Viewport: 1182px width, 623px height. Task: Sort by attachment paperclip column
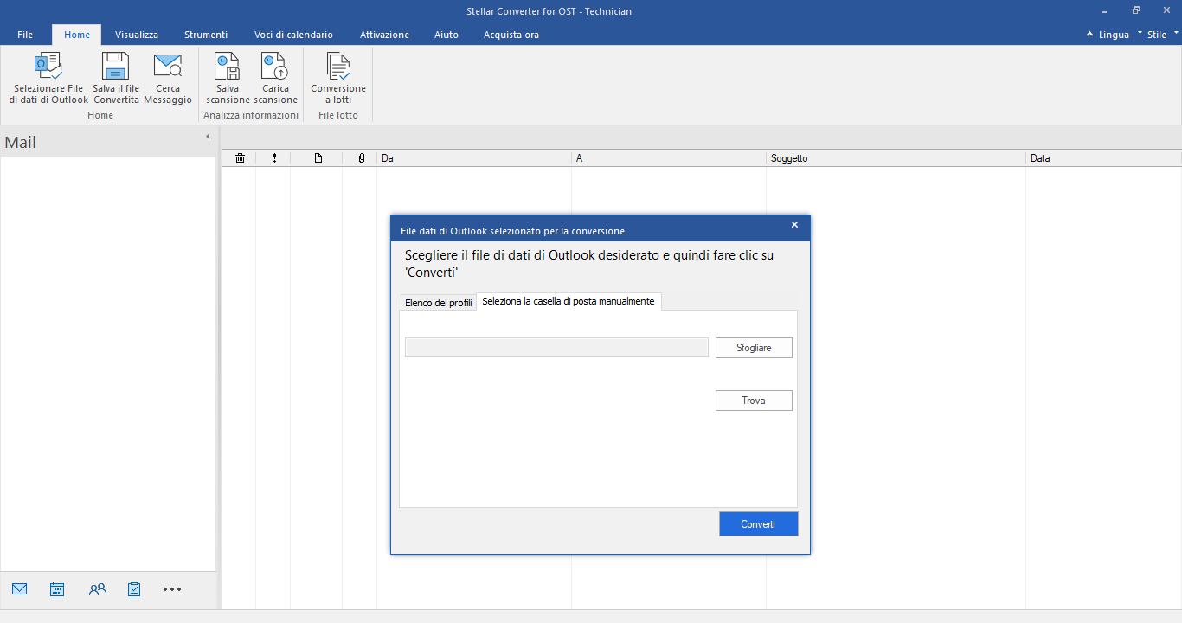[361, 158]
